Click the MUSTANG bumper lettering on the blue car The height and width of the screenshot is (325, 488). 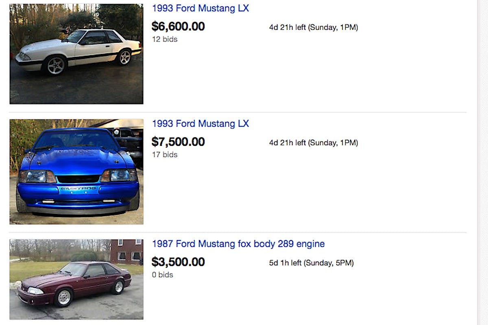(x=78, y=188)
